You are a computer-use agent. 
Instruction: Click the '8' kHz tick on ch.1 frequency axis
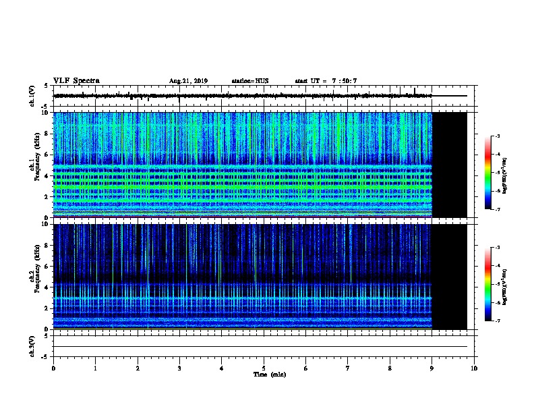click(x=47, y=134)
